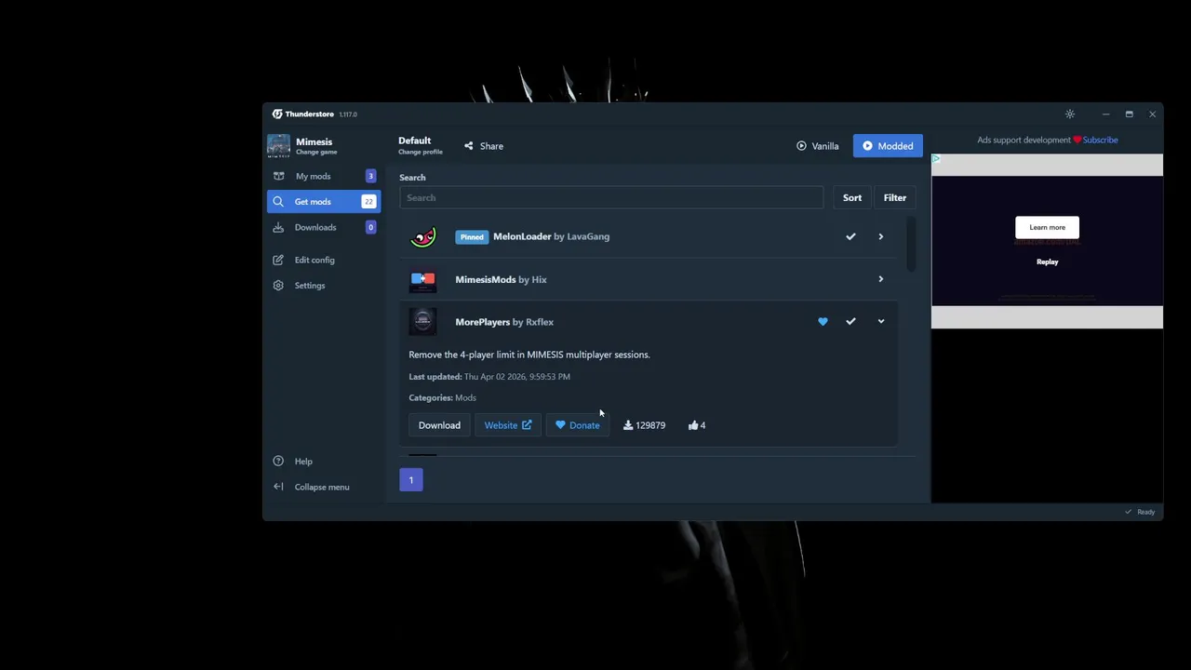This screenshot has width=1191, height=670.
Task: Click the Thunderstore logo icon
Action: pos(277,114)
